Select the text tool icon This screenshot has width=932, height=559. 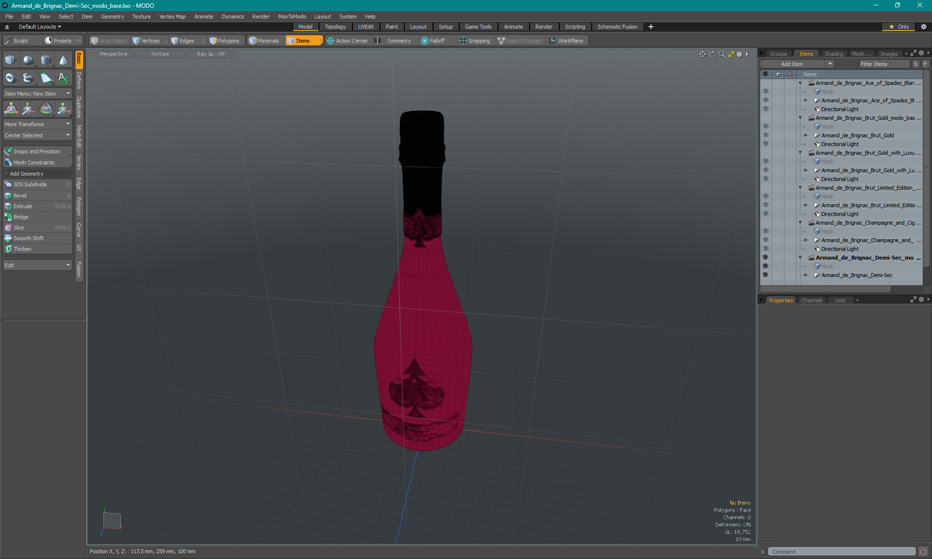tap(63, 78)
